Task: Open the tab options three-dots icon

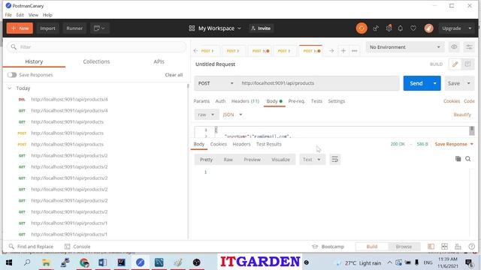Action: [354, 50]
